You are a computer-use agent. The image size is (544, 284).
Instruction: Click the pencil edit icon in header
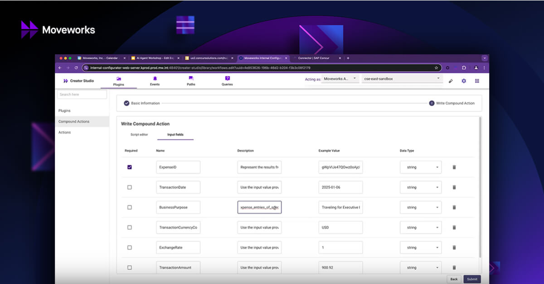coord(451,81)
